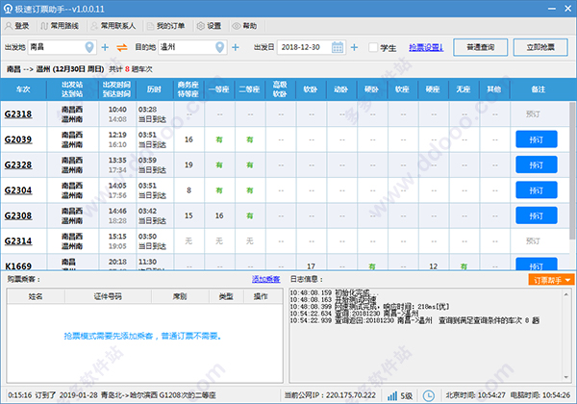This screenshot has width=577, height=404.
Task: Click the destination location pin icon
Action: [x=219, y=47]
